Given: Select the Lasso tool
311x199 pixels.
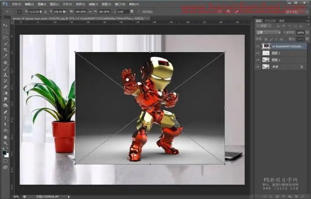Looking at the screenshot, I should (x=5, y=38).
